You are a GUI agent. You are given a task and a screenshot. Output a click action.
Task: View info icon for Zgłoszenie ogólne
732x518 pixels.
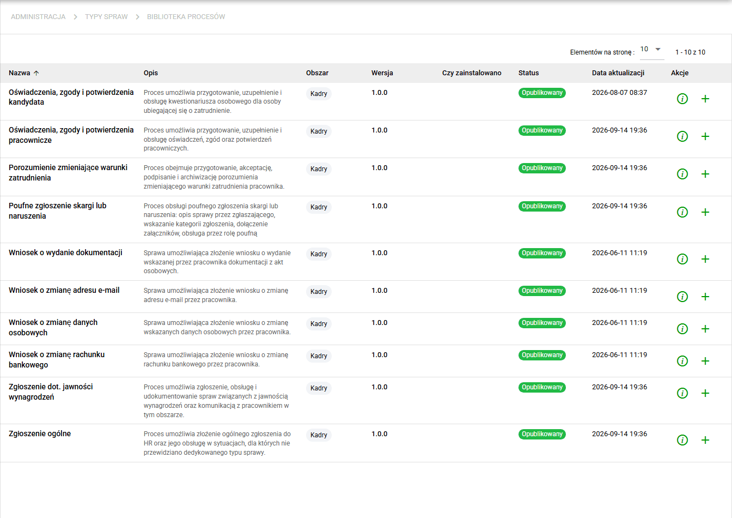pos(682,440)
